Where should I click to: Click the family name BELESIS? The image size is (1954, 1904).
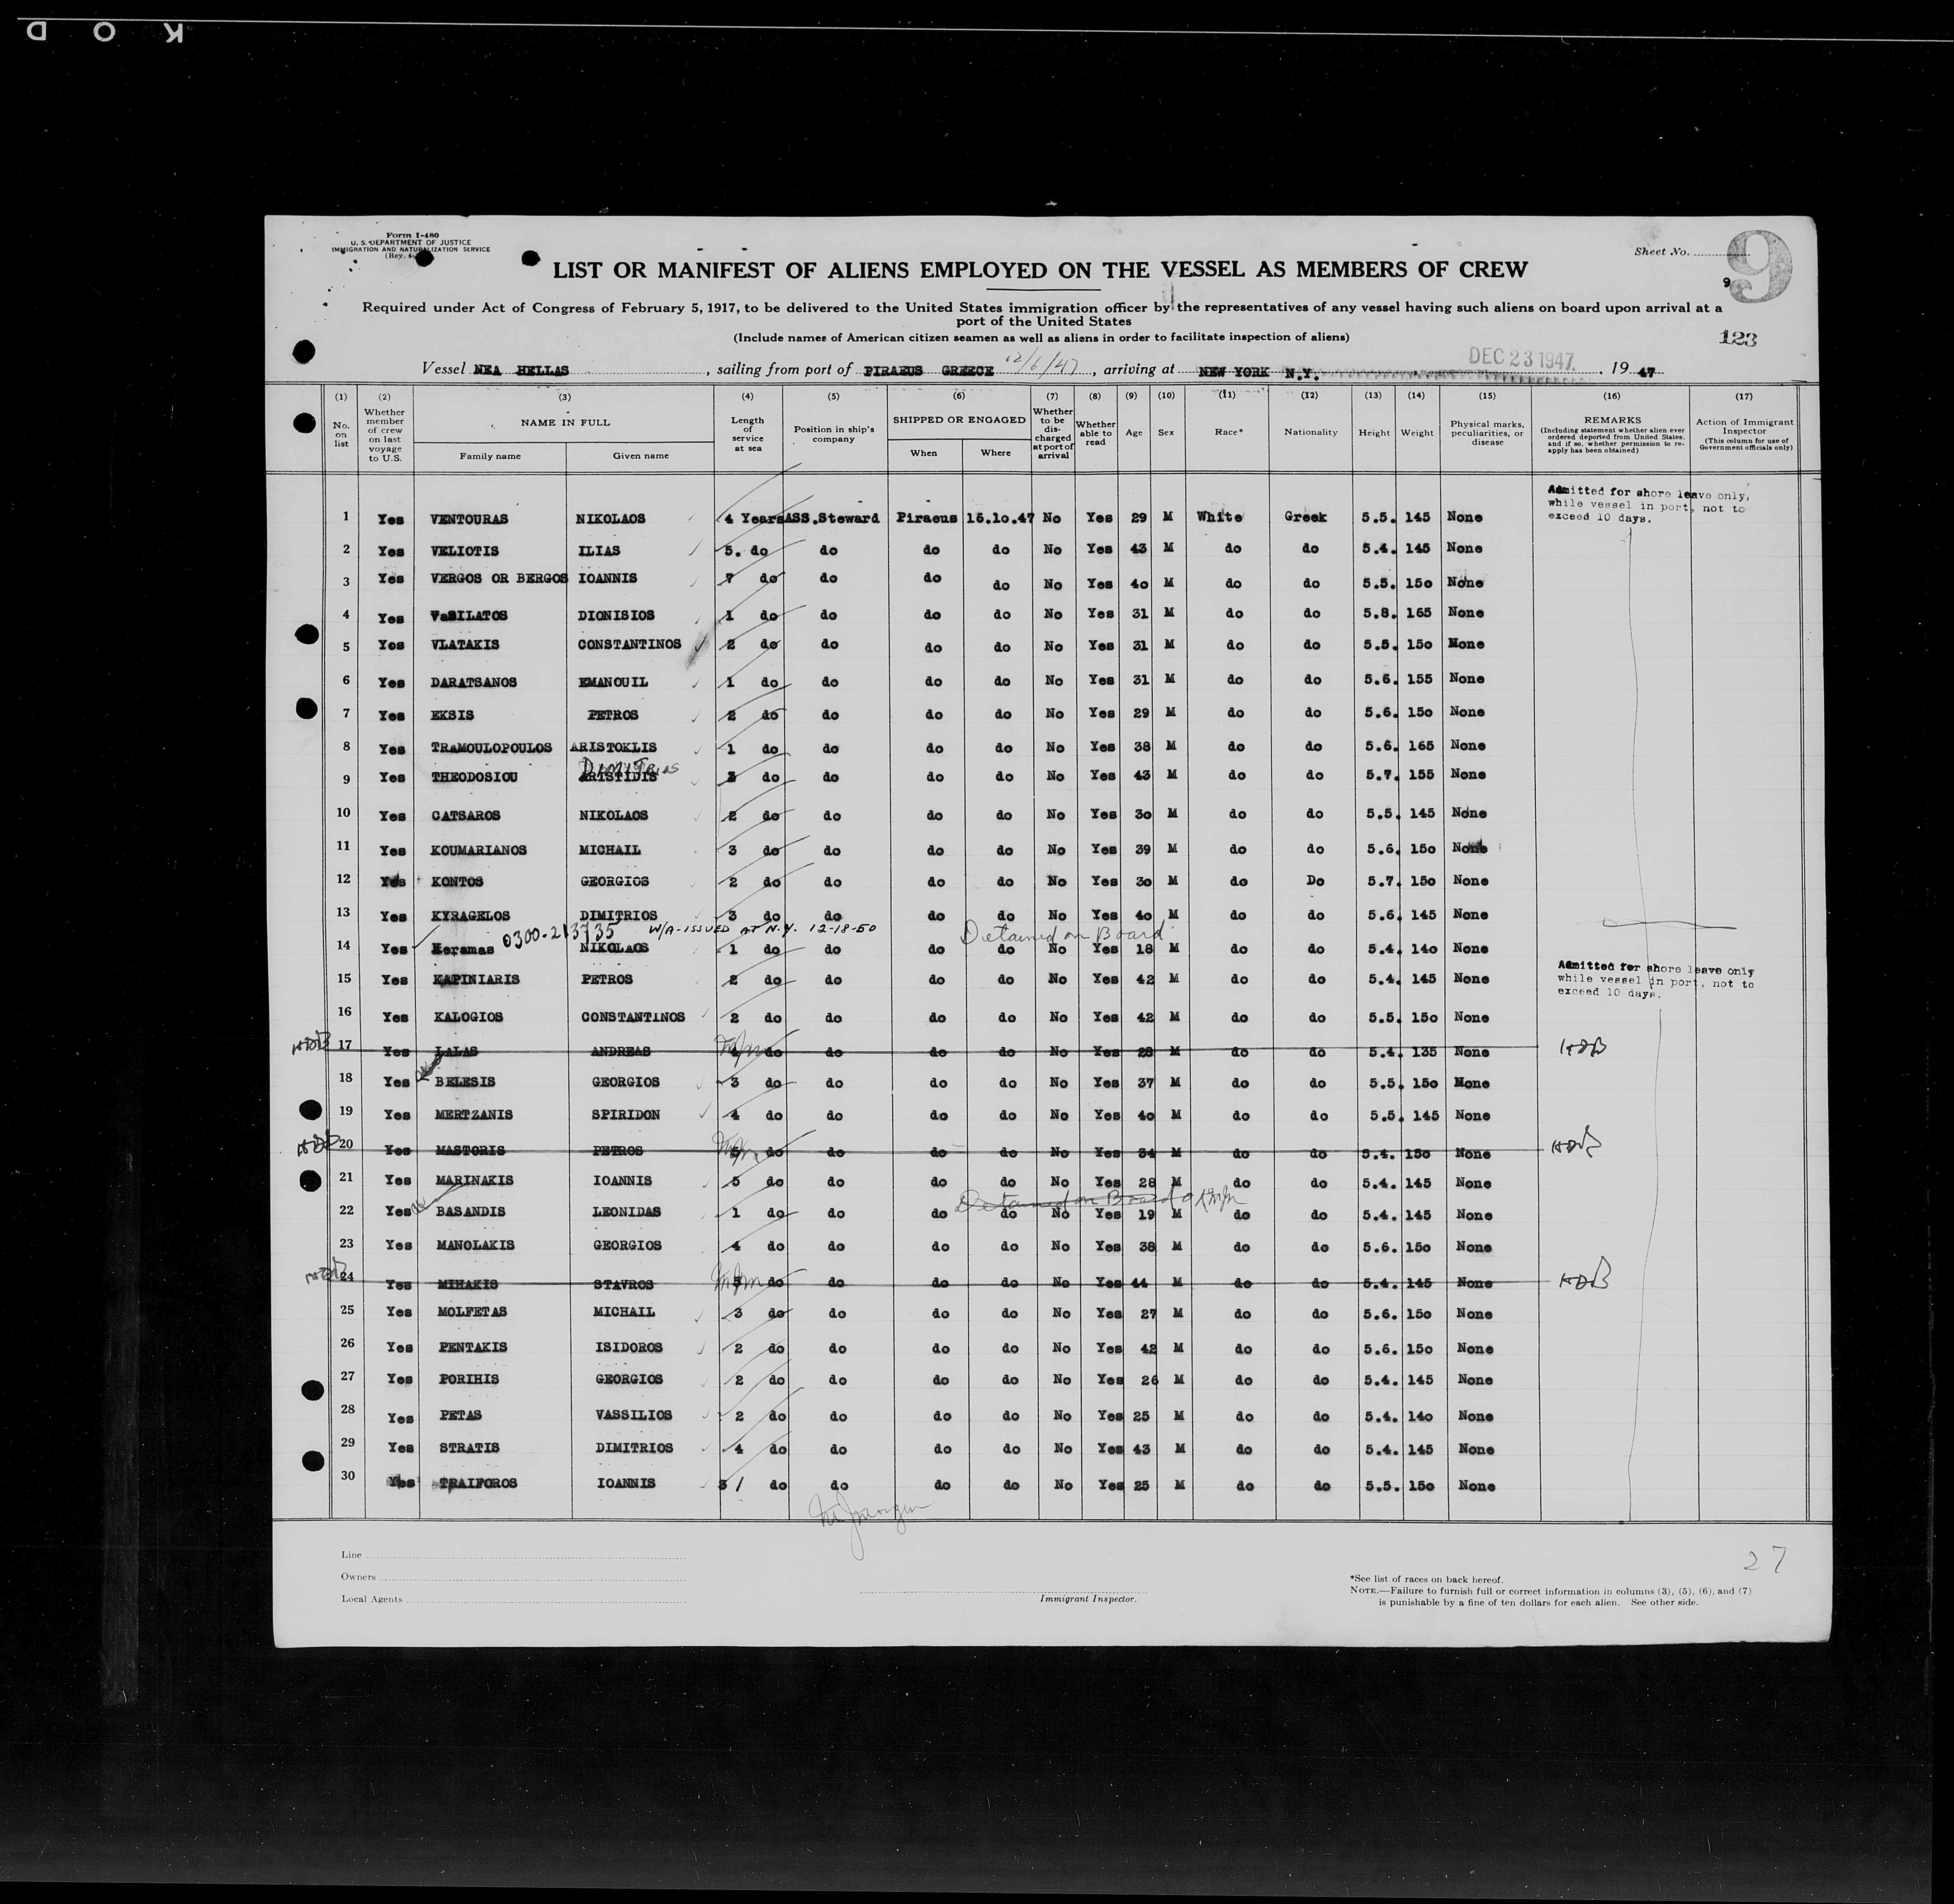(x=465, y=1083)
